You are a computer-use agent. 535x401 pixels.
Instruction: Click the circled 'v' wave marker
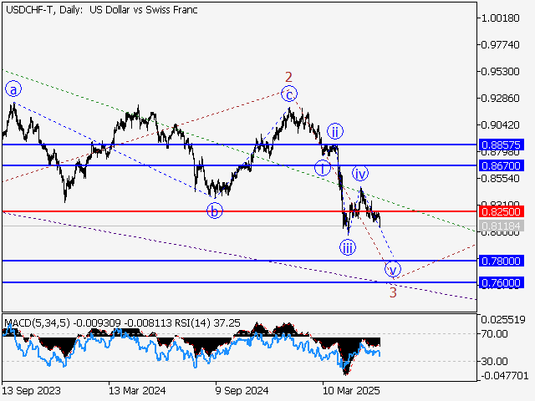point(393,269)
